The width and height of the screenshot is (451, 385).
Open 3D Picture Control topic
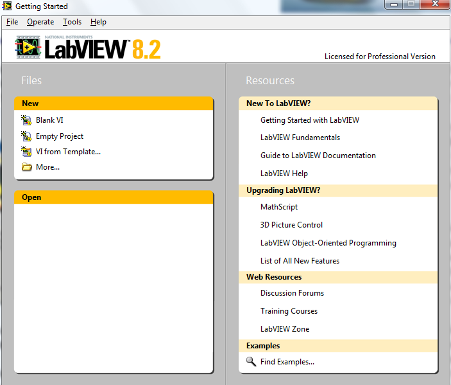(291, 225)
